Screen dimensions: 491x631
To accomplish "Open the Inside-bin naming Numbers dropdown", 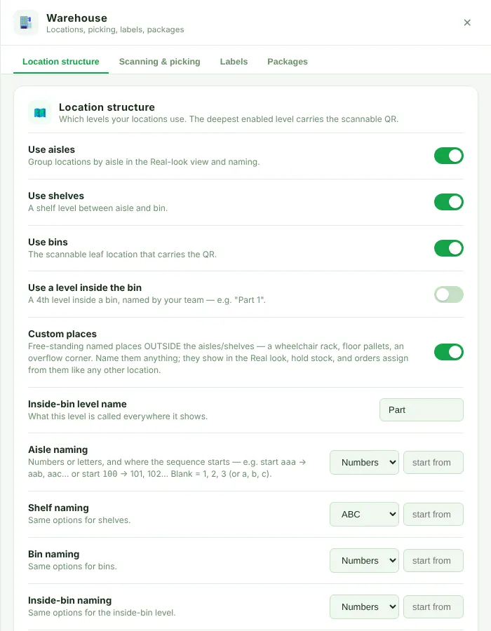I will (364, 607).
